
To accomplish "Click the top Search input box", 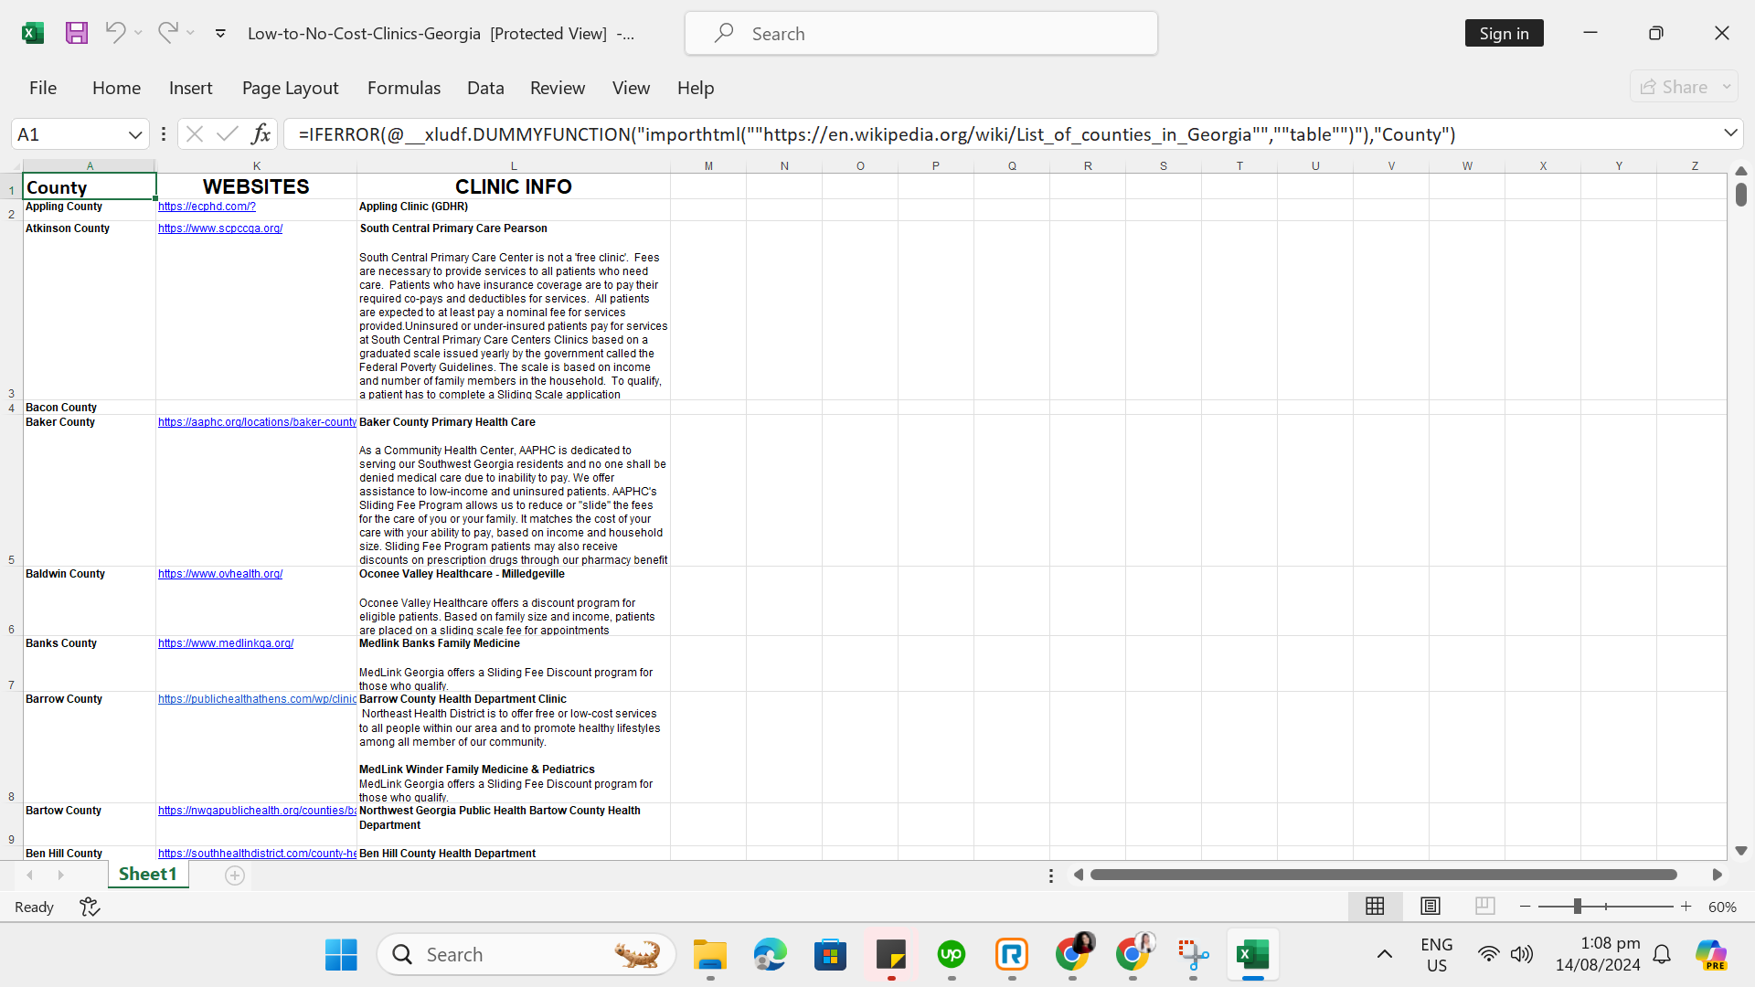I will tap(921, 34).
